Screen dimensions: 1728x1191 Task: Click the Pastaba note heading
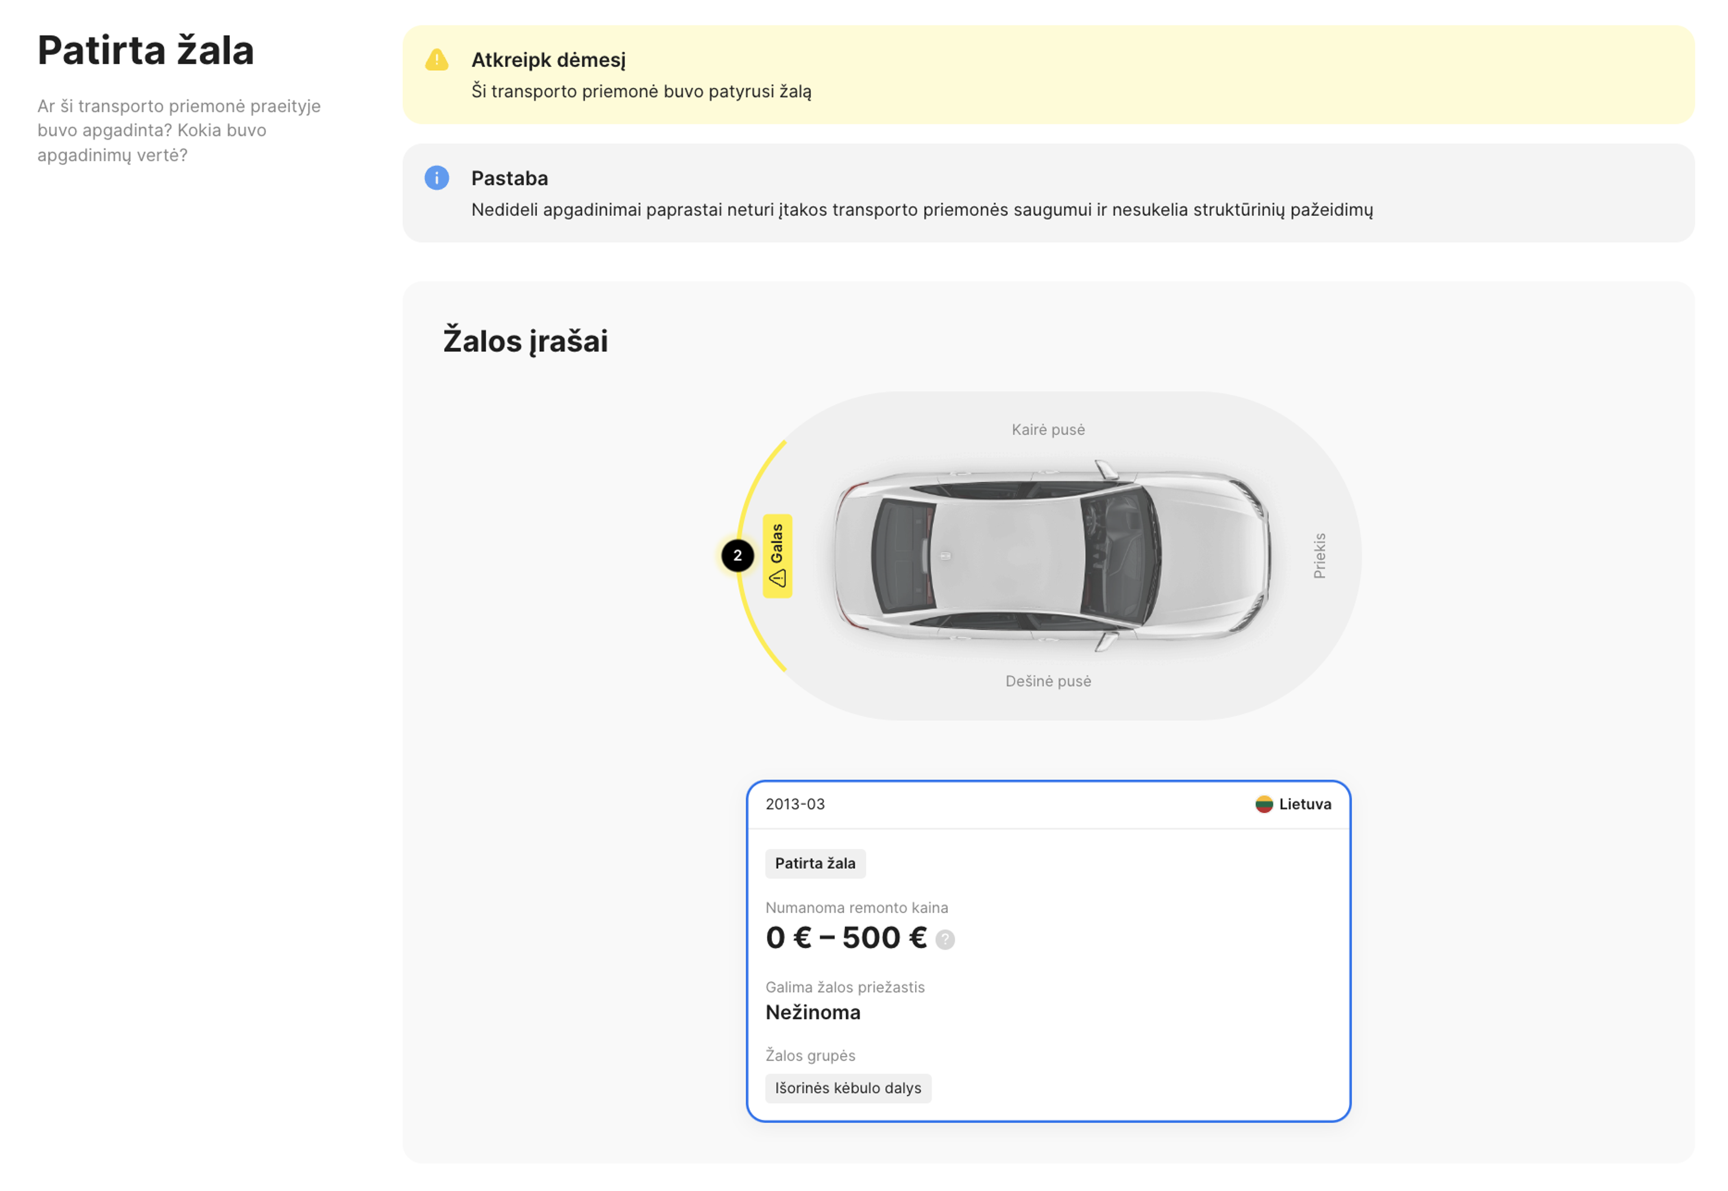[510, 179]
